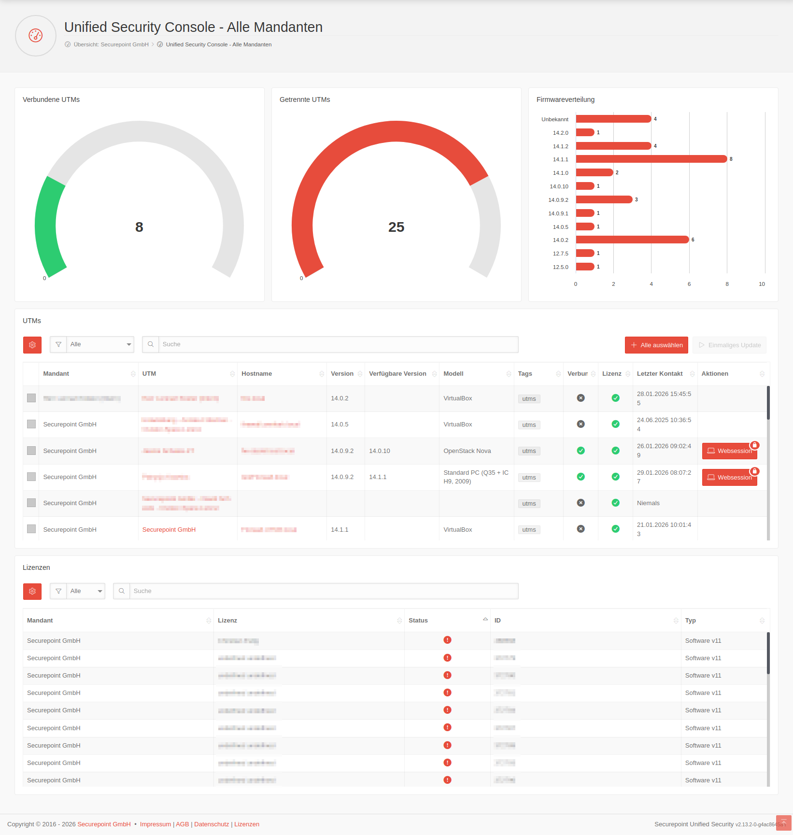Click the lock badge on first Websession button
The image size is (793, 835).
click(754, 445)
